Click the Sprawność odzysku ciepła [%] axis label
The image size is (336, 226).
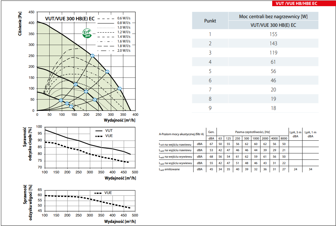click(27, 144)
